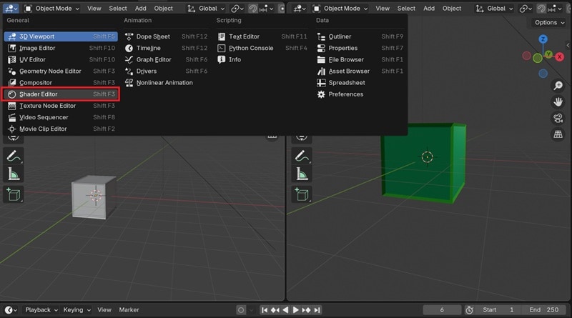This screenshot has width=572, height=318.
Task: Click the Z axis on navigation gizmo
Action: pyautogui.click(x=543, y=39)
